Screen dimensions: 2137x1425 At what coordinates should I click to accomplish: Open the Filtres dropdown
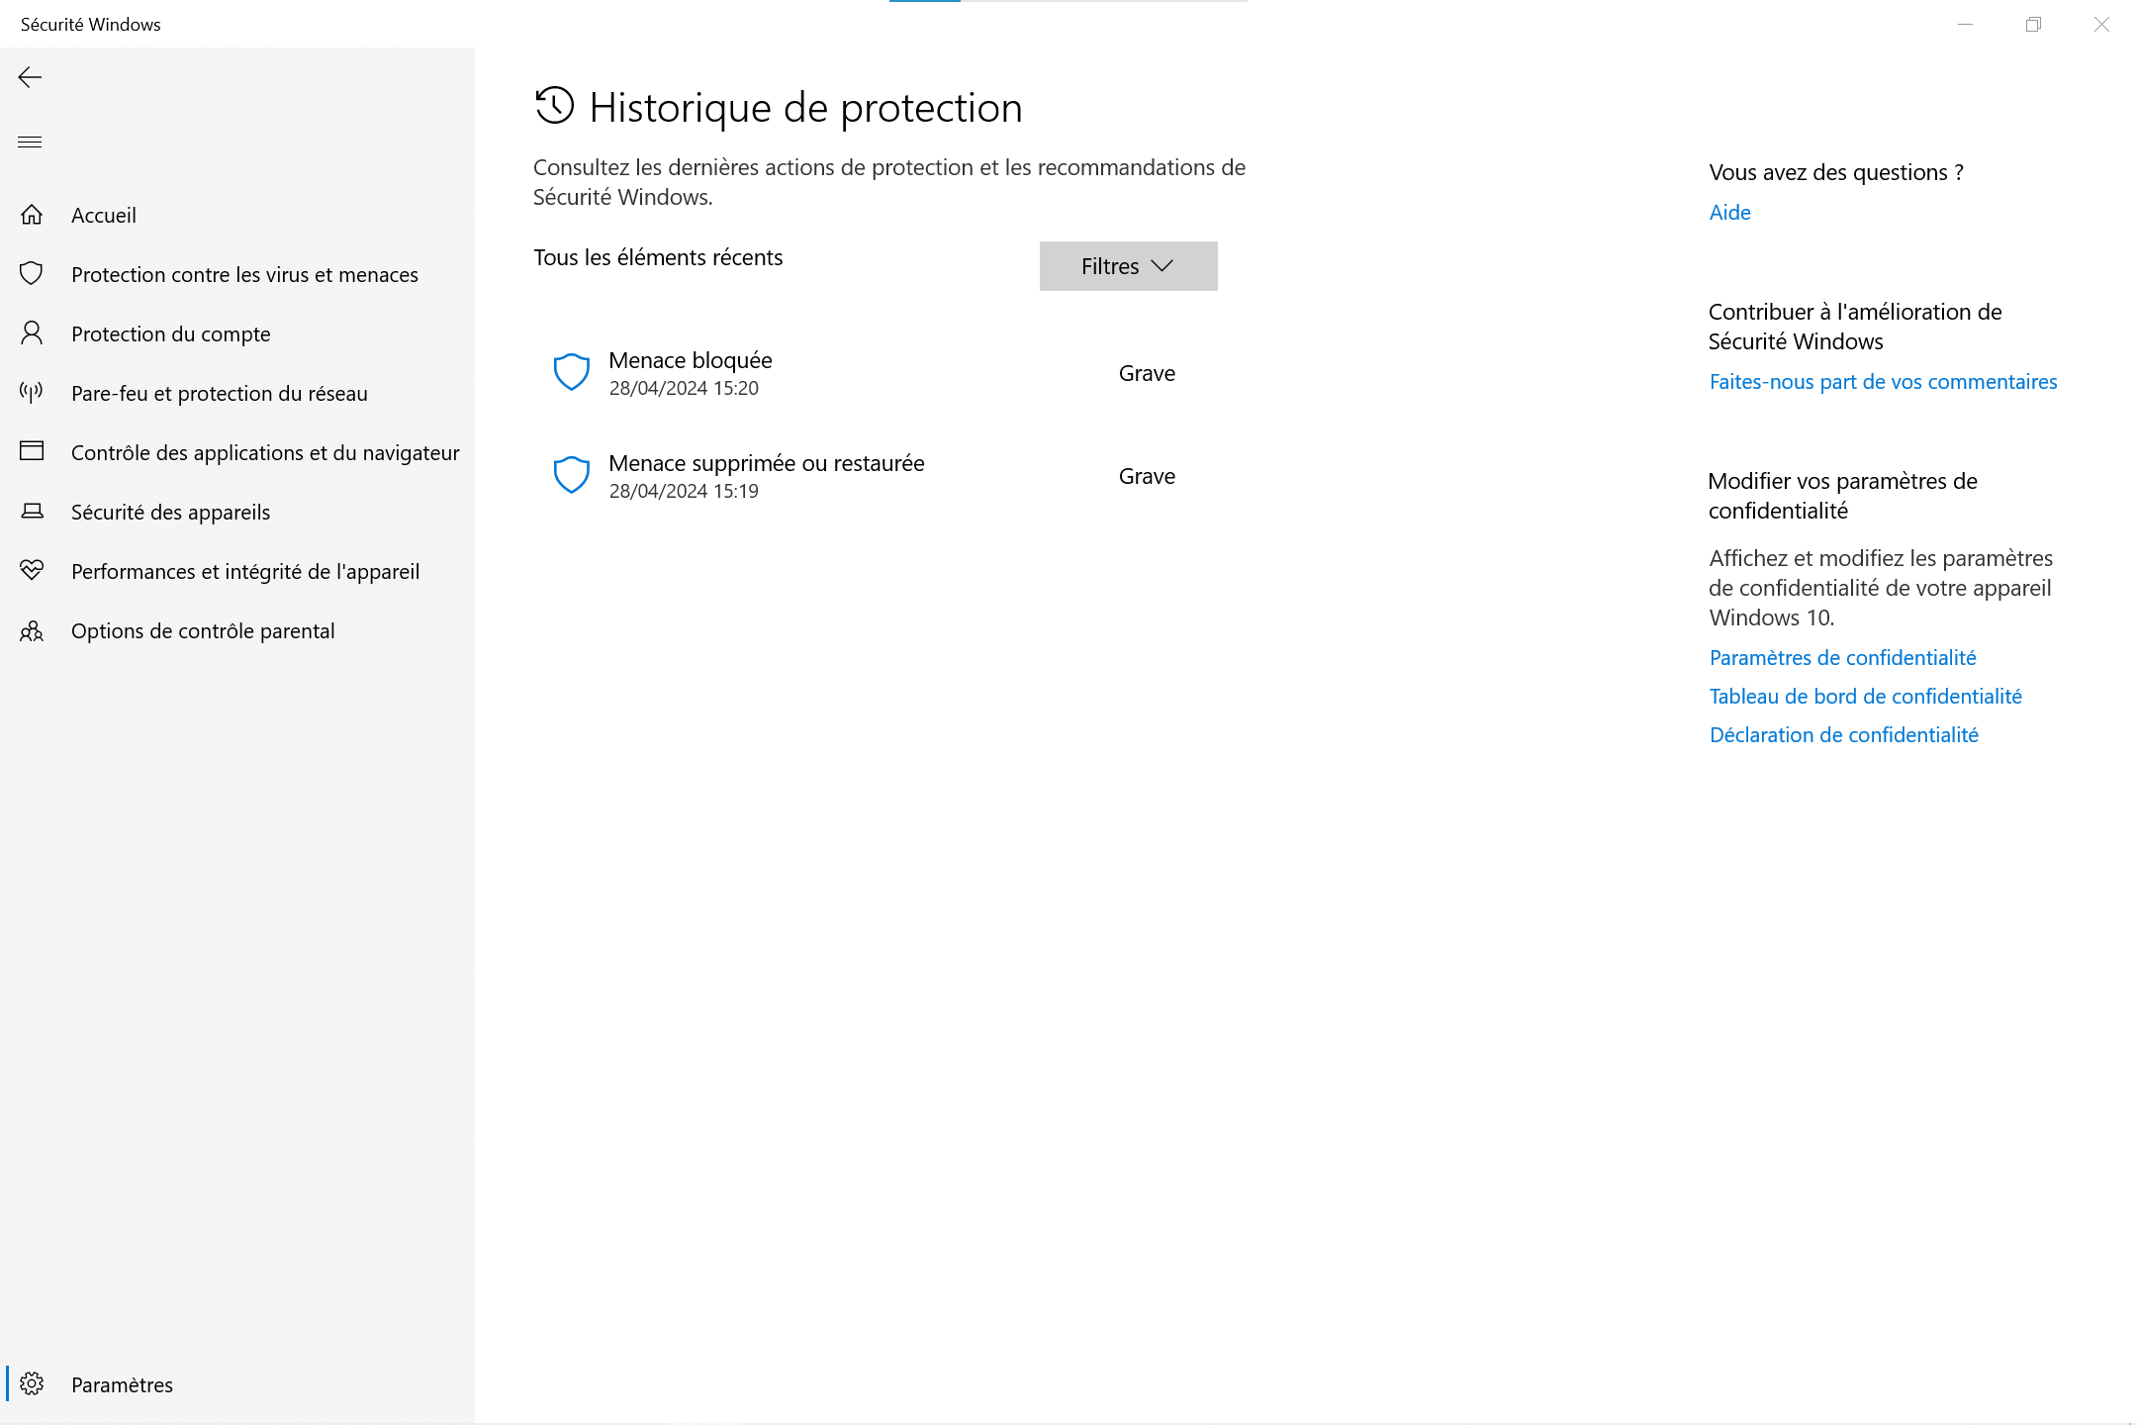[x=1128, y=266]
